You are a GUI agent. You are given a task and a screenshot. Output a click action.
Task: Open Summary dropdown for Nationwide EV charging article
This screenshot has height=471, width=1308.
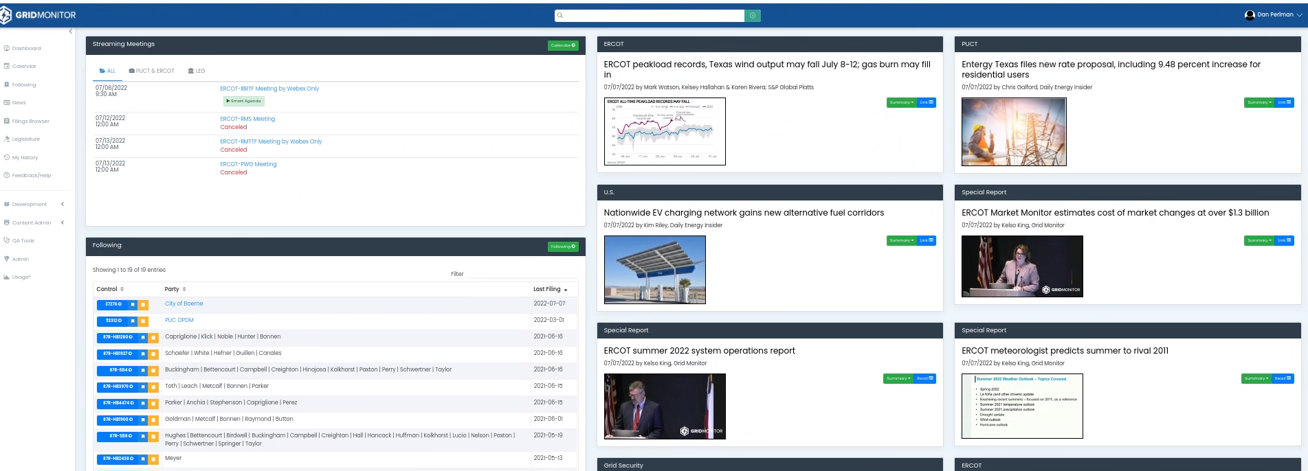(x=901, y=240)
